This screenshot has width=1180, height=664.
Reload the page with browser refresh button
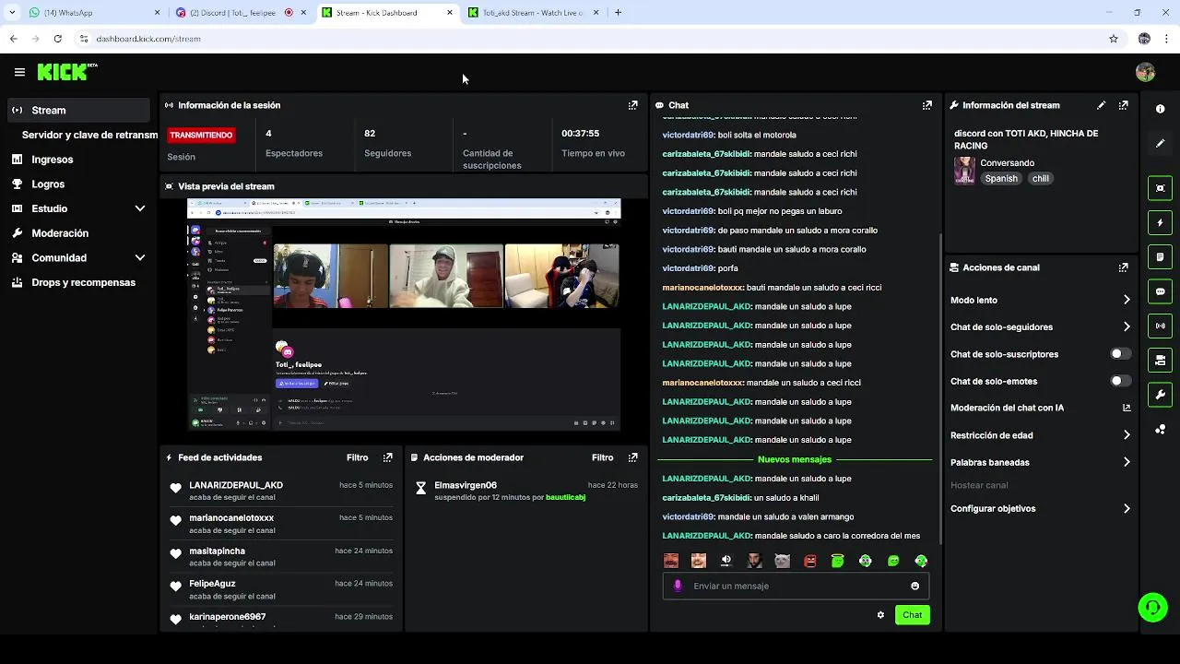(57, 39)
